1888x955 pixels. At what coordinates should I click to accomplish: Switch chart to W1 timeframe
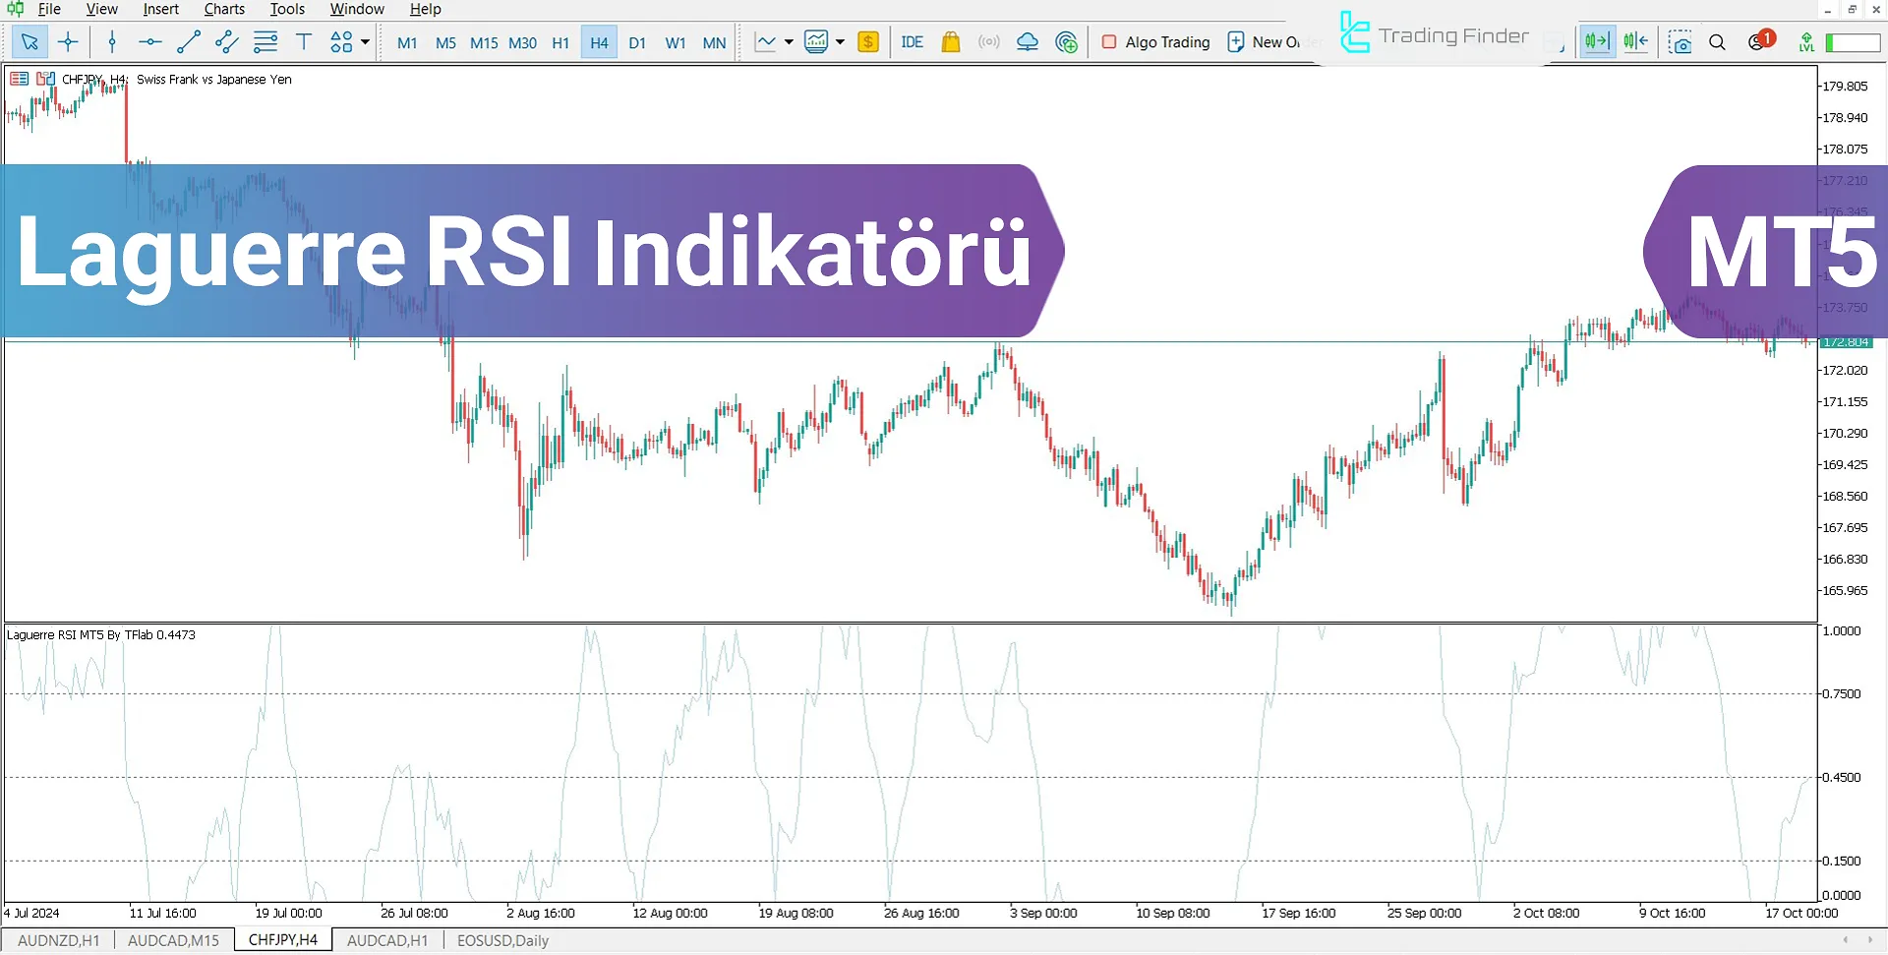pos(676,43)
